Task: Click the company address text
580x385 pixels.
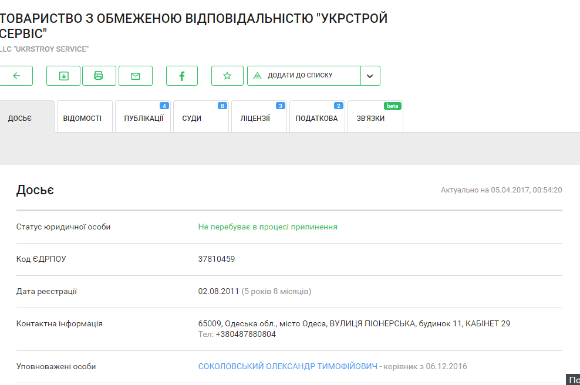Action: coord(354,323)
